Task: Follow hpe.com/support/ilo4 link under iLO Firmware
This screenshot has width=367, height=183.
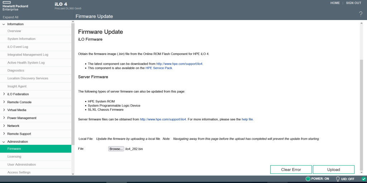Action: [180, 64]
